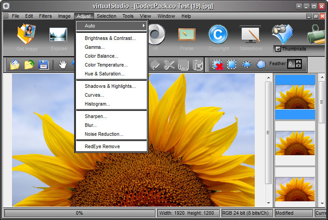
Task: Click the green printer icon
Action: coord(316,35)
